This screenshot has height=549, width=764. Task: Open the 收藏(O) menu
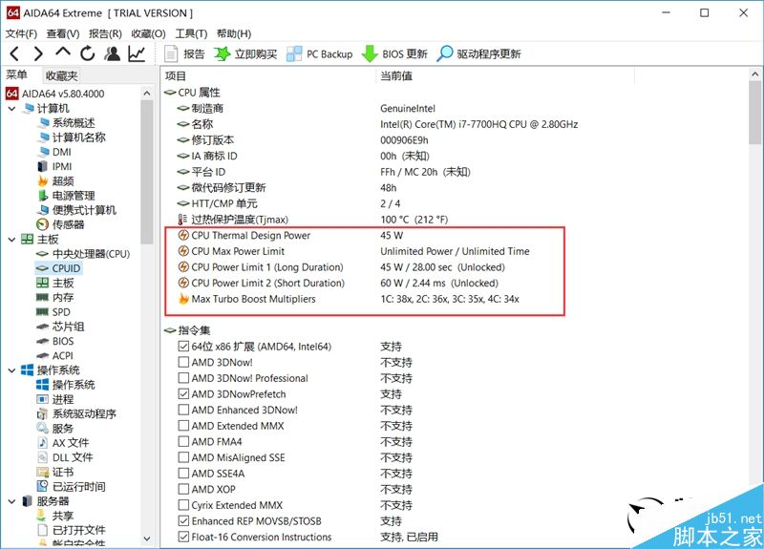[149, 33]
